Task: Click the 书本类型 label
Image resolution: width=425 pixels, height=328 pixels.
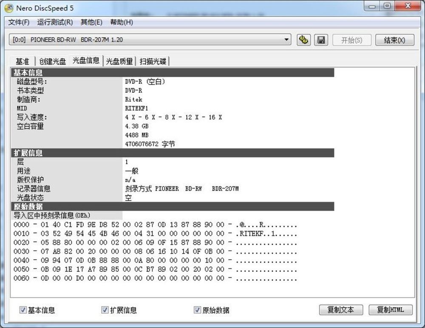Action: (x=30, y=90)
